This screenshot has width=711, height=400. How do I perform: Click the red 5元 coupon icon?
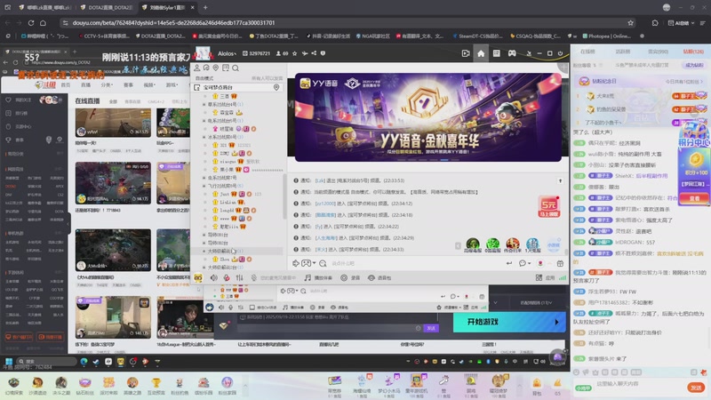pyautogui.click(x=548, y=206)
